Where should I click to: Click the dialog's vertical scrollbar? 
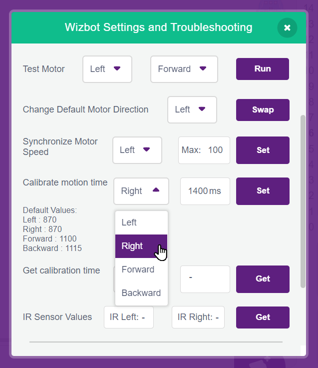[x=303, y=200]
